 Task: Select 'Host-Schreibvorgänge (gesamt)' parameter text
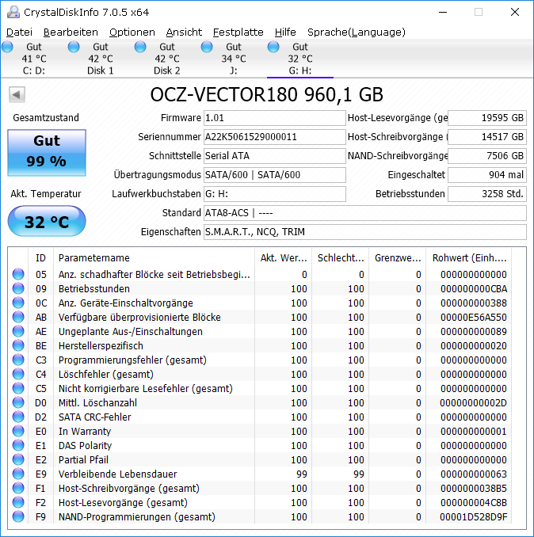[x=129, y=489]
